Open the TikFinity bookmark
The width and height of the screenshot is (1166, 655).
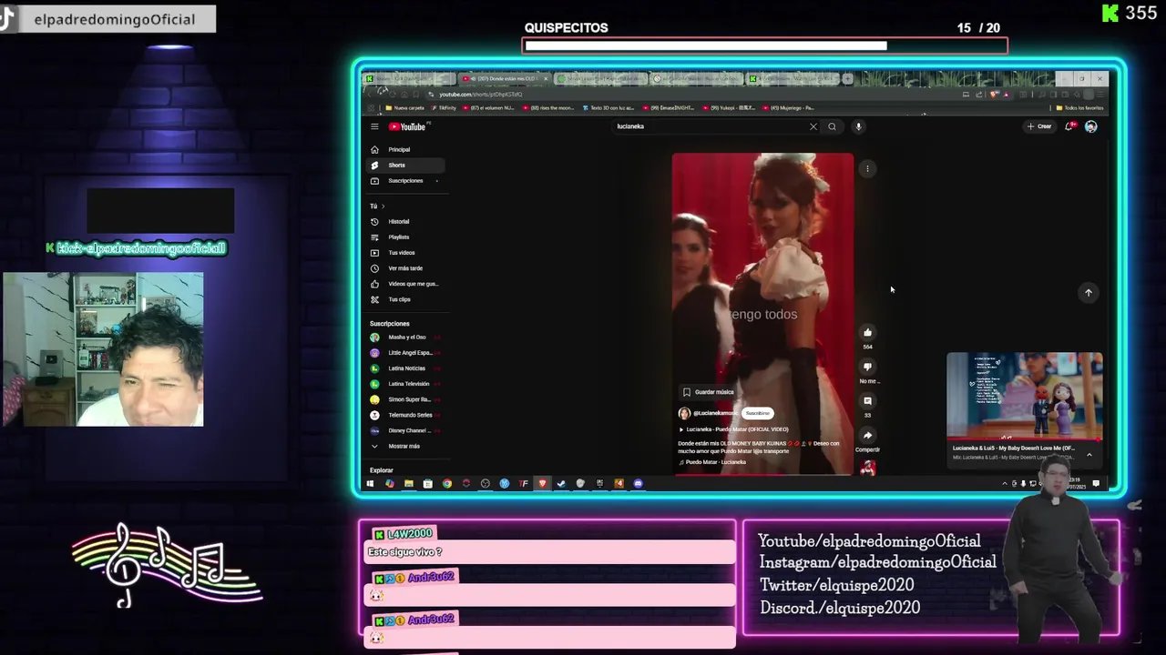(x=444, y=107)
